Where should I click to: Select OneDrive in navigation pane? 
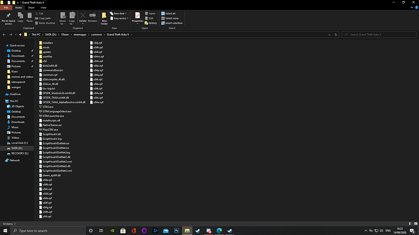pos(15,94)
